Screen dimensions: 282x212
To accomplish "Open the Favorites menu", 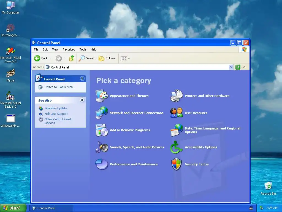I will click(69, 49).
